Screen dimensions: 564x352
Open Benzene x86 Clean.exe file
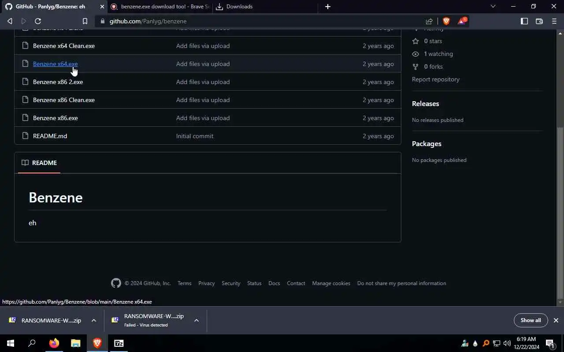click(64, 100)
